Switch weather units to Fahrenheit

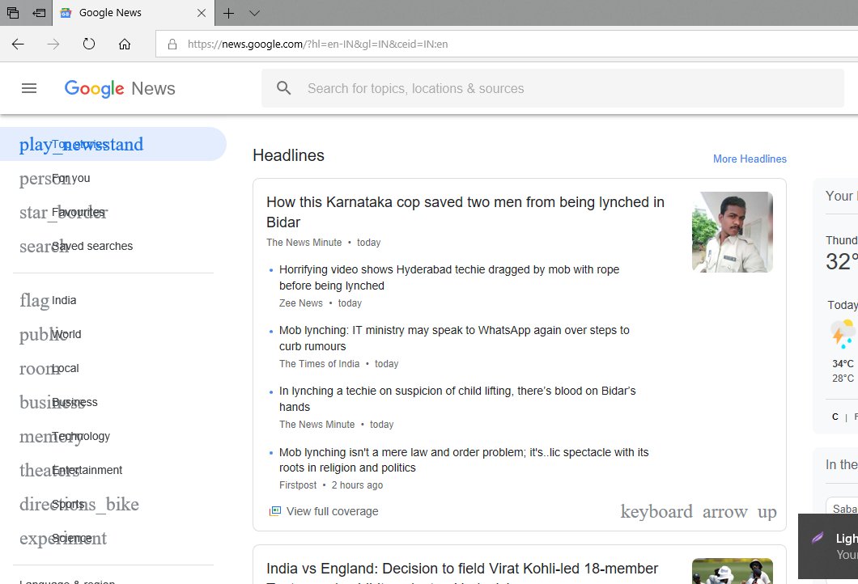tap(856, 417)
